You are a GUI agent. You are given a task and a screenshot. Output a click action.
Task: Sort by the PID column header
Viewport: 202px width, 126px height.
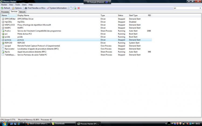(x=148, y=15)
